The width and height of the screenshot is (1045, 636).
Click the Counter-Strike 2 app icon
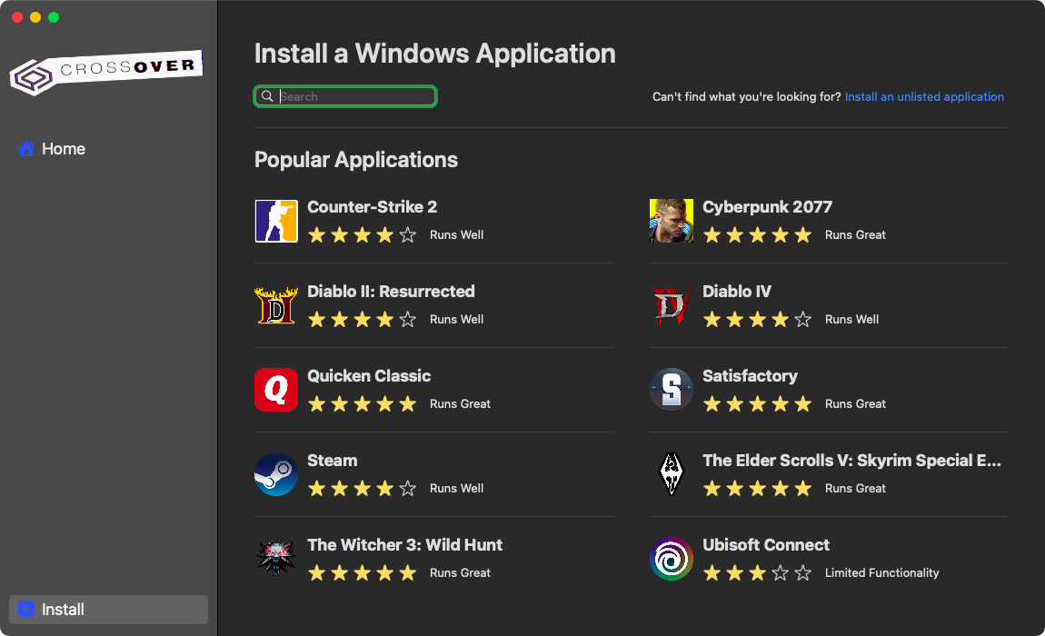click(276, 221)
